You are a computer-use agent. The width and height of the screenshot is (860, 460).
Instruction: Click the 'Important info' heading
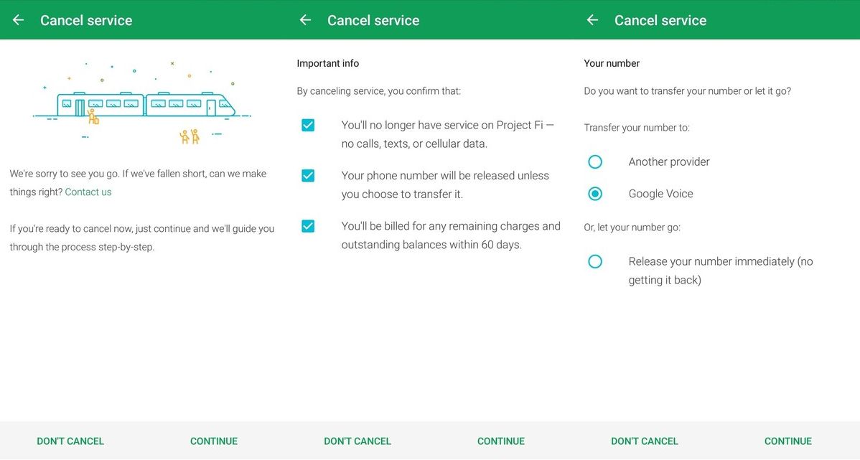click(x=328, y=64)
